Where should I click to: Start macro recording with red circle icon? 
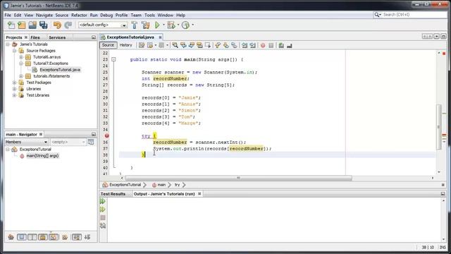[x=263, y=45]
